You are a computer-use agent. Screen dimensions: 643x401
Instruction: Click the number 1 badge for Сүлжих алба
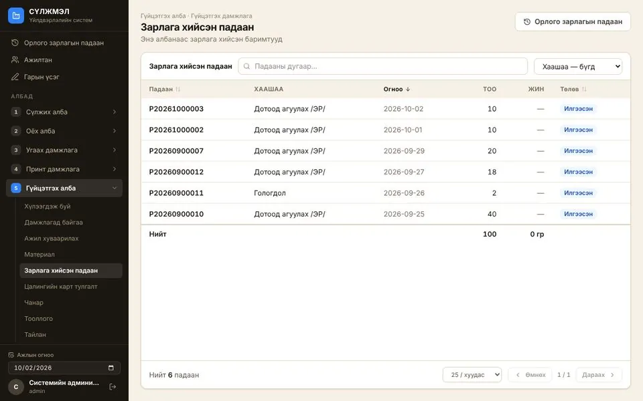(x=16, y=112)
